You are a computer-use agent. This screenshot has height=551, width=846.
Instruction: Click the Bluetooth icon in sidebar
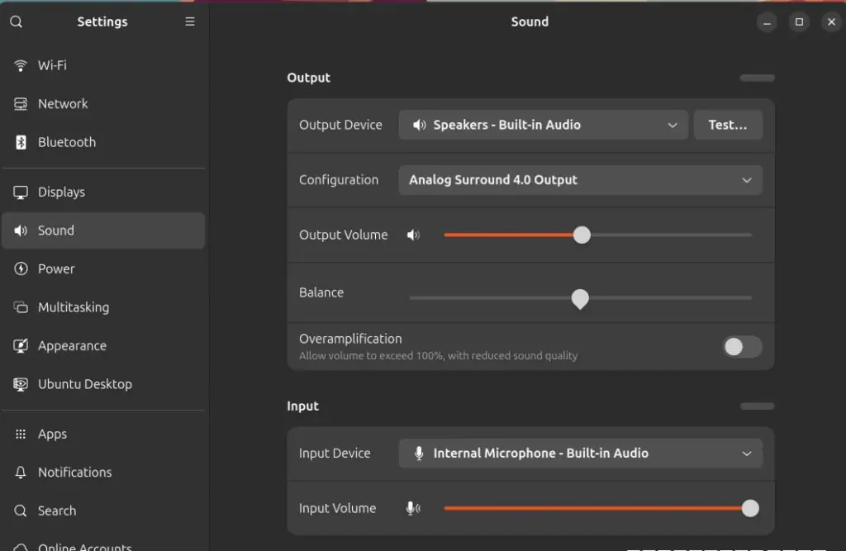click(21, 142)
